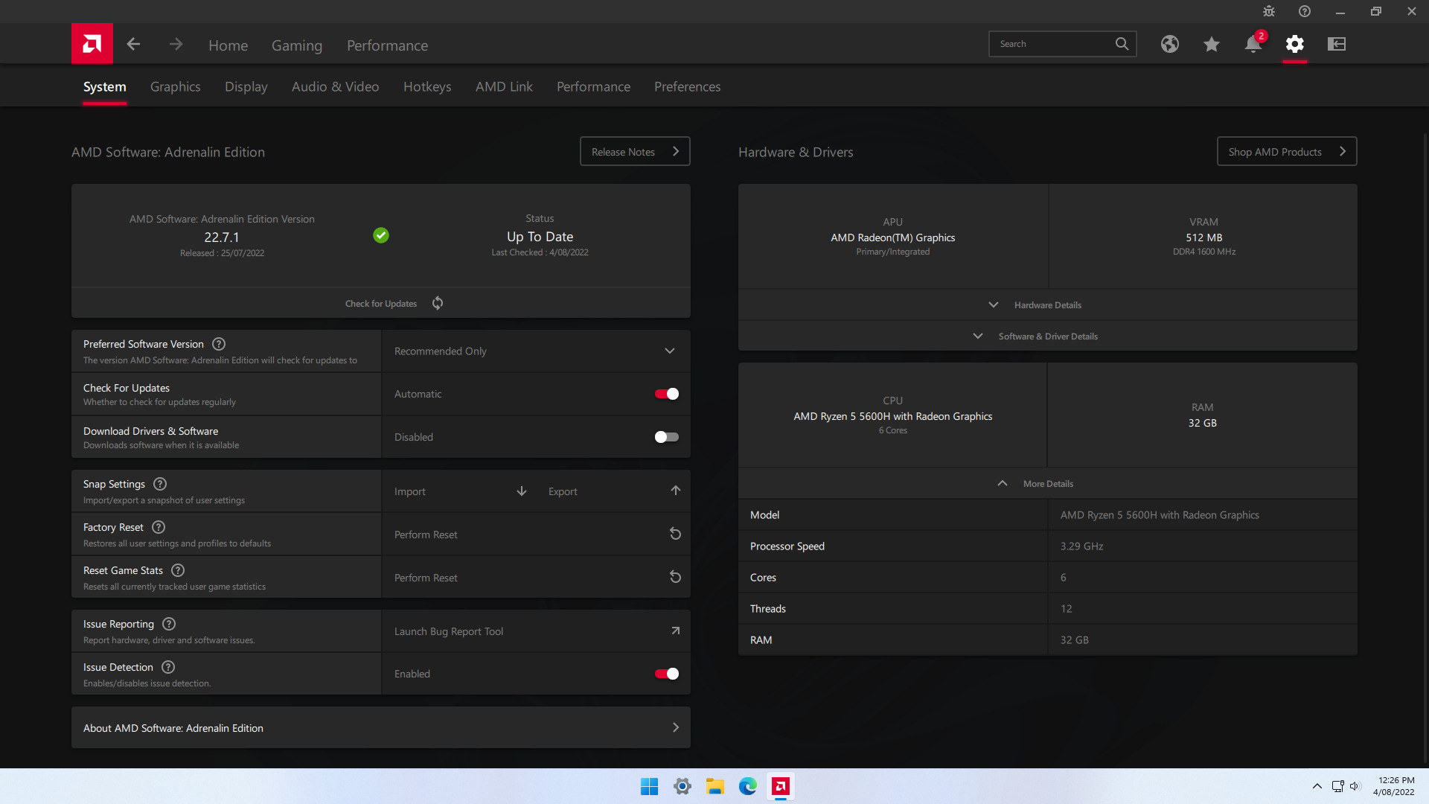This screenshot has height=804, width=1429.
Task: Show help for Issue Reporting
Action: [x=169, y=624]
